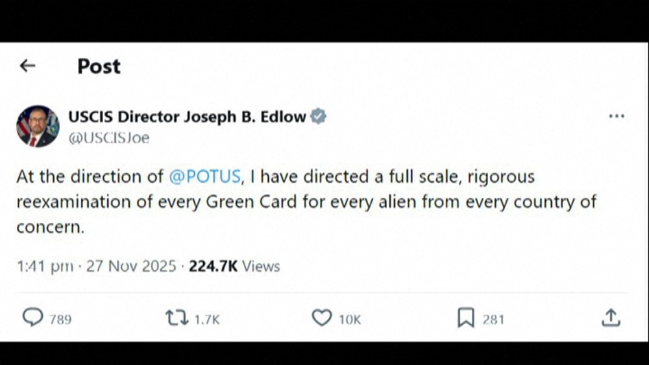Click the 789 replies count
Viewport: 649px width, 365px height.
pyautogui.click(x=60, y=319)
